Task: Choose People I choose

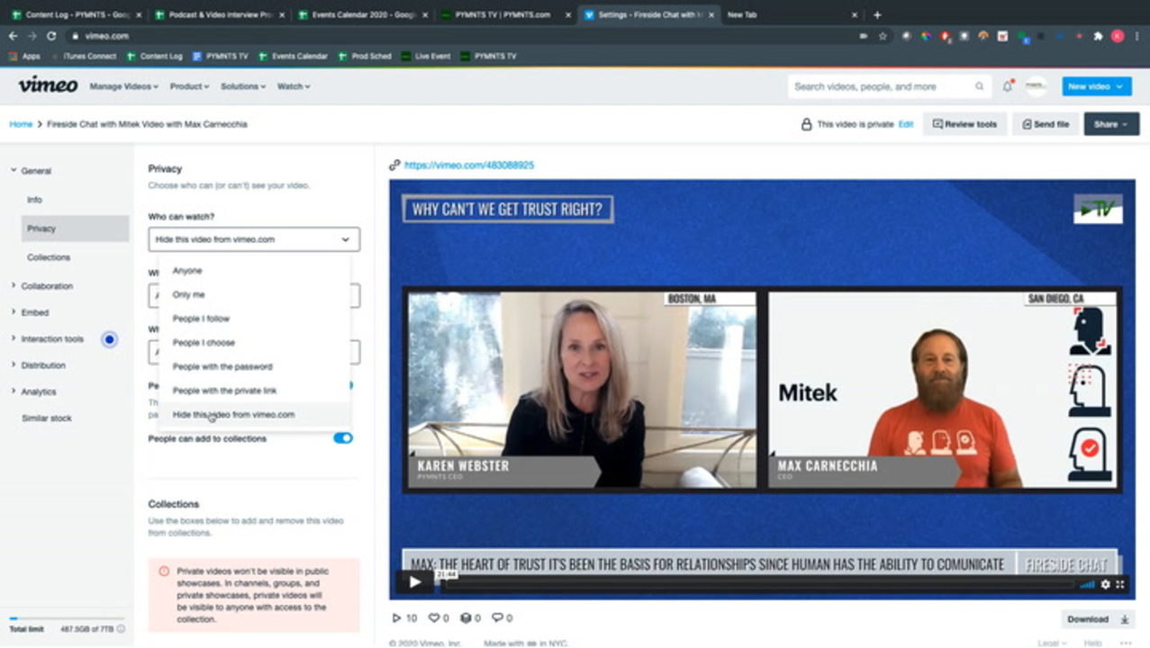Action: point(255,343)
